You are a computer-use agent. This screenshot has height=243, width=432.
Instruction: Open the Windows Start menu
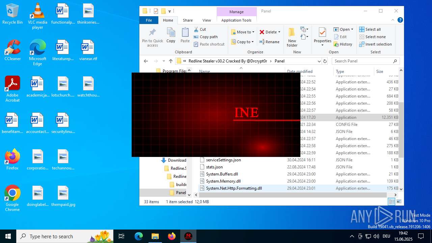point(8,236)
